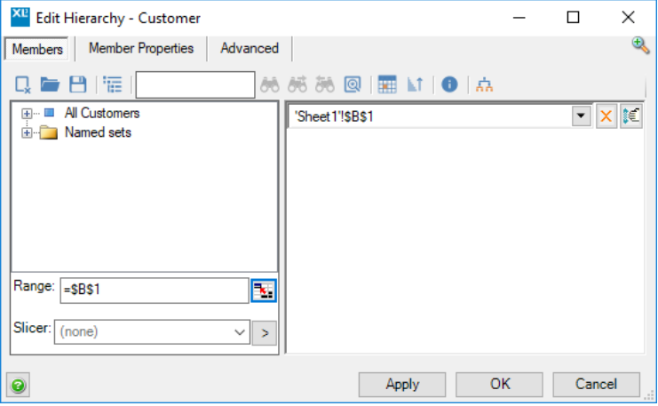658x406 pixels.
Task: Click find next binoculars icon
Action: [297, 84]
